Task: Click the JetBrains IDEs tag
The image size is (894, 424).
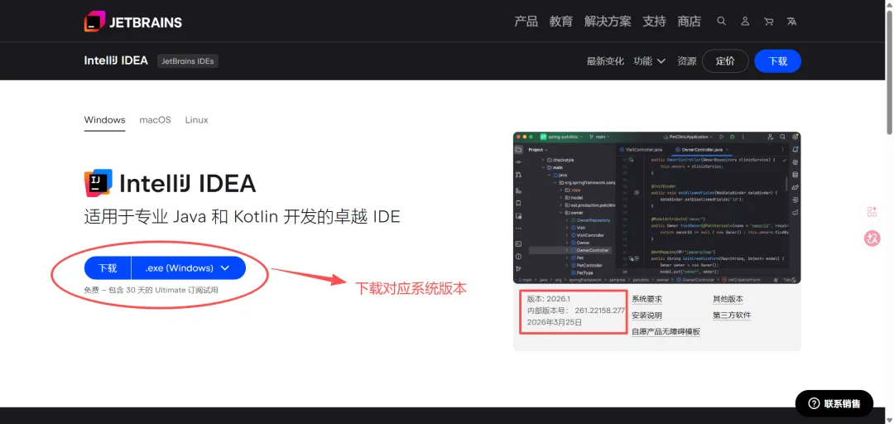Action: click(188, 61)
